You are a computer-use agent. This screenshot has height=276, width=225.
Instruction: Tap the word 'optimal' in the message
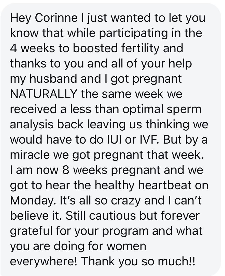[x=143, y=109]
